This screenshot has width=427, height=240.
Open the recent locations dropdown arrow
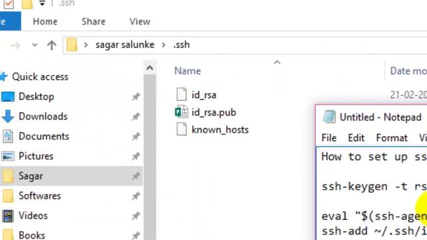point(35,45)
